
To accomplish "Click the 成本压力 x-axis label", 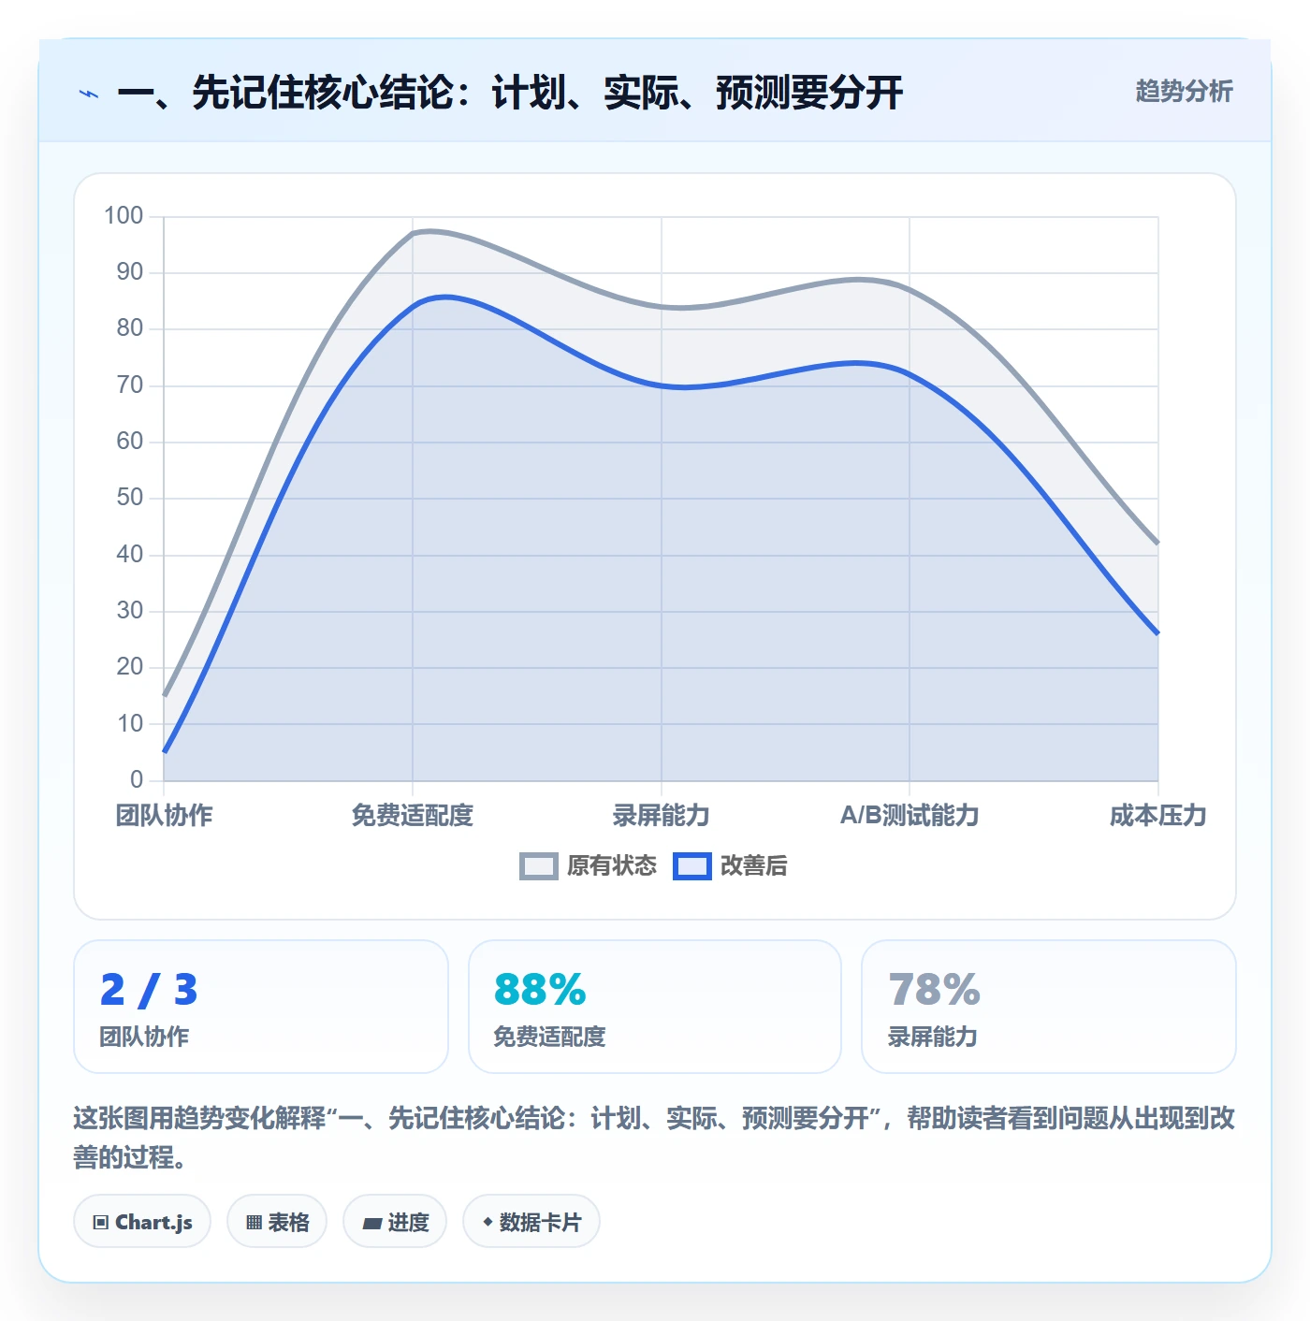I will pyautogui.click(x=1158, y=816).
